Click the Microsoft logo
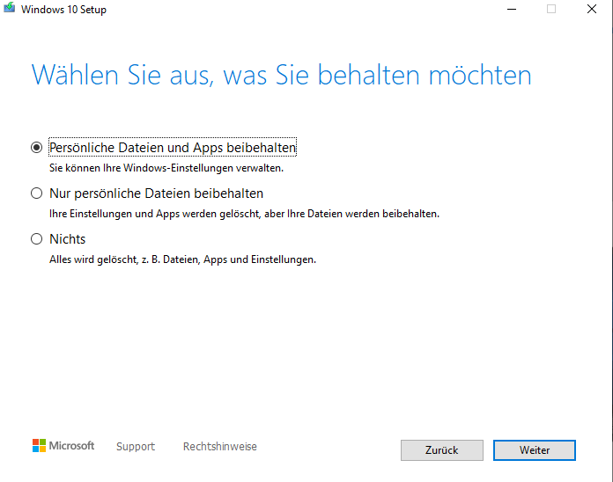 [x=63, y=445]
